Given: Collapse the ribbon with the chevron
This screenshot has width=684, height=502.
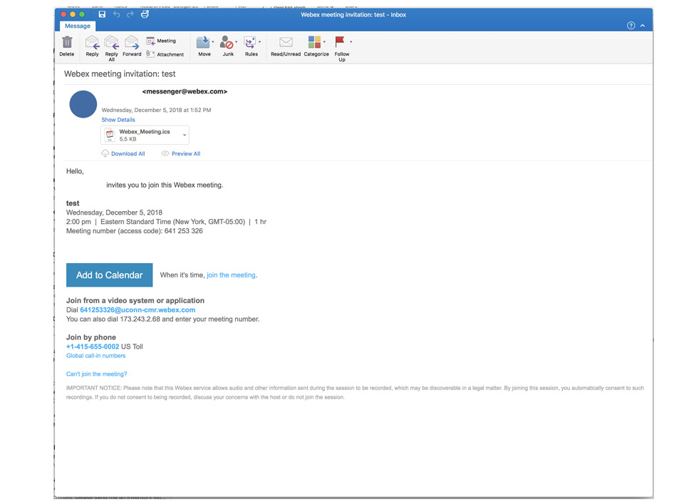Looking at the screenshot, I should [x=643, y=26].
